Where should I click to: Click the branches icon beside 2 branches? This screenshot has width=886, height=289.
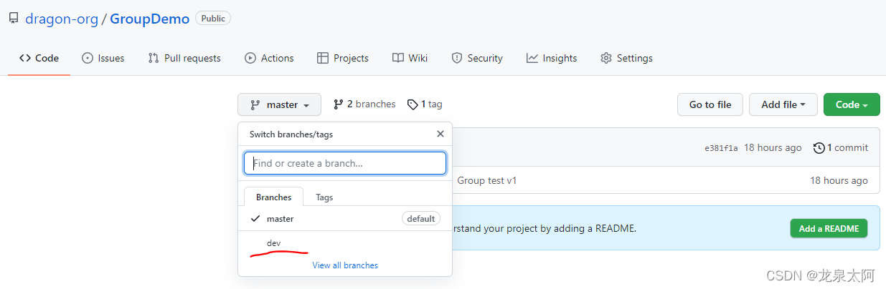[339, 104]
